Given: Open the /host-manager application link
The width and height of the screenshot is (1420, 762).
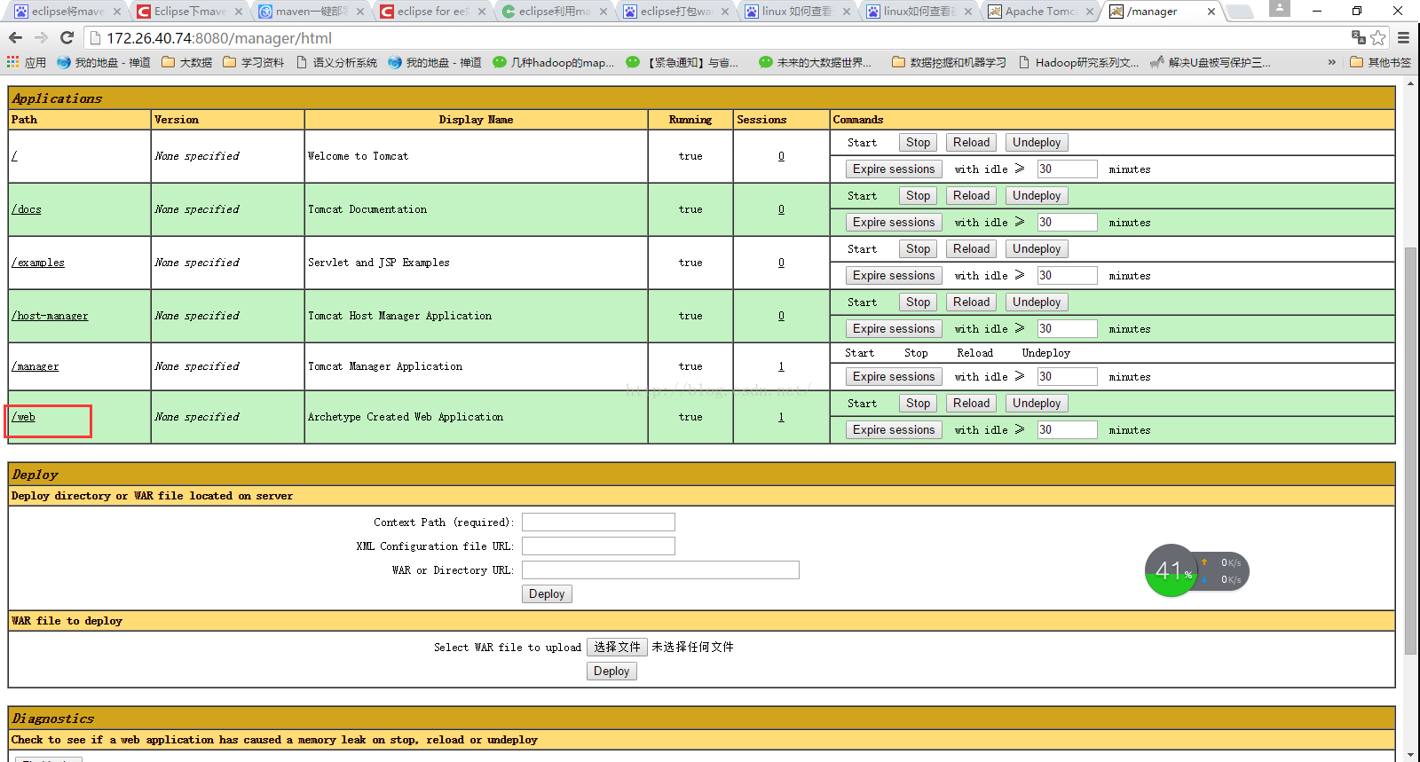Looking at the screenshot, I should [x=50, y=316].
